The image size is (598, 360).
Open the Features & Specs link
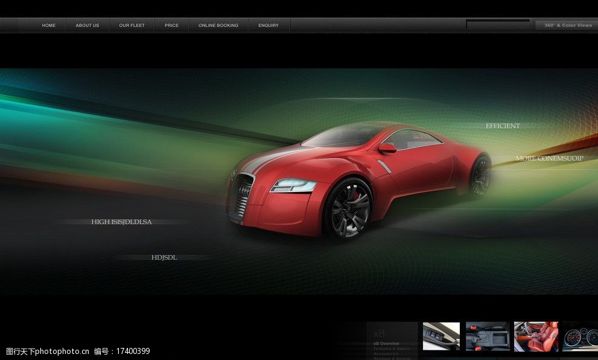[391, 349]
